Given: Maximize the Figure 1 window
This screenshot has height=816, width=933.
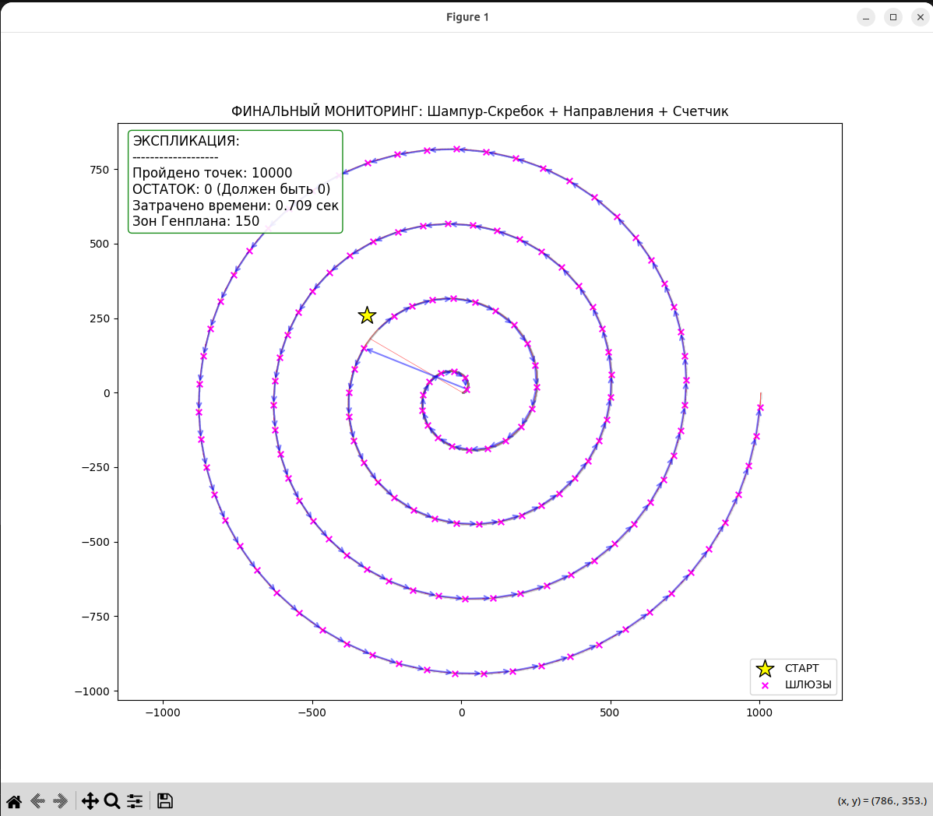Looking at the screenshot, I should (893, 17).
